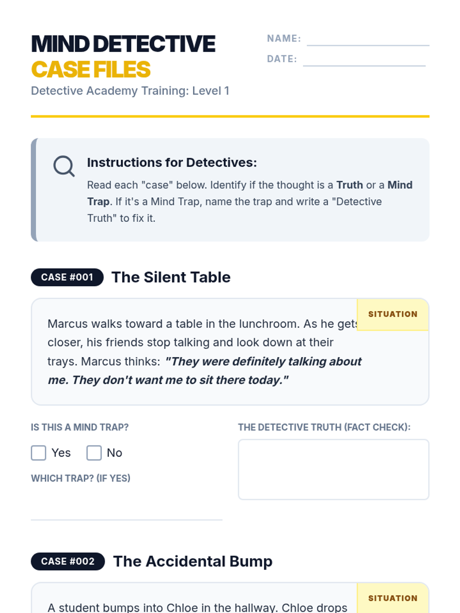Click the yellow Case Files title
This screenshot has width=460, height=613.
tap(91, 70)
